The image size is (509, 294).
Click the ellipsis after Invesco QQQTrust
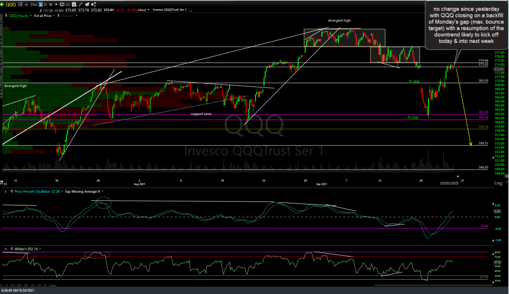pyautogui.click(x=190, y=10)
